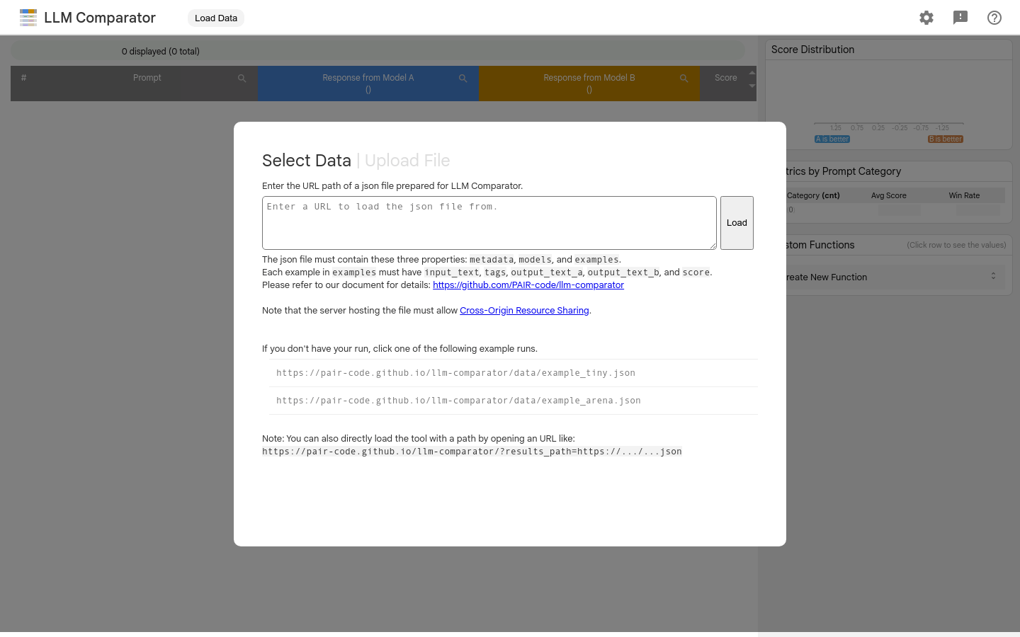Screen dimensions: 1020x637
Task: Click the Load Data button
Action: click(x=216, y=18)
